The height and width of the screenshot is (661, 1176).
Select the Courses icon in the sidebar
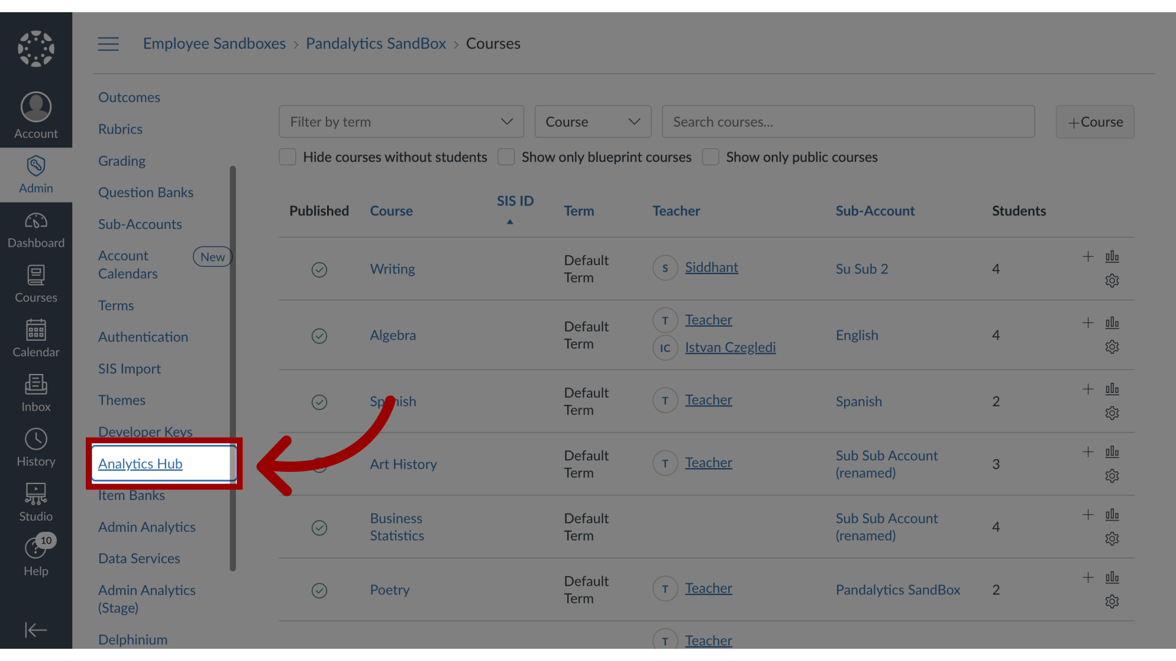point(36,283)
